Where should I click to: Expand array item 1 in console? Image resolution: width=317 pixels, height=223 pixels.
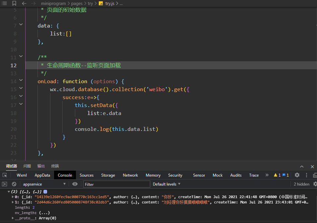click(x=13, y=202)
